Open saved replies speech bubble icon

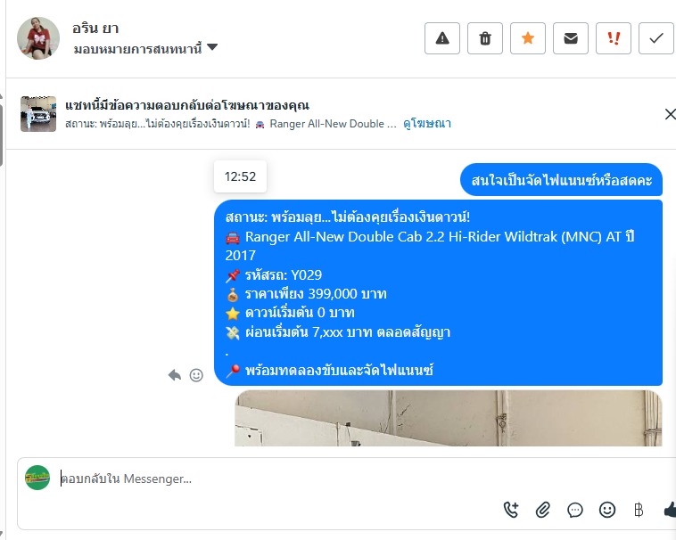click(574, 510)
